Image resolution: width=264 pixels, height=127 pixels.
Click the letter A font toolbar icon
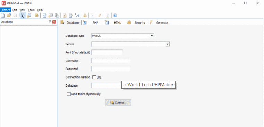(x=77, y=16)
